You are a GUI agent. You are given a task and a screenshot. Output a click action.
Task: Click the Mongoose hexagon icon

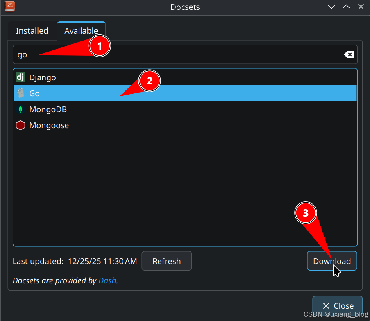click(20, 125)
